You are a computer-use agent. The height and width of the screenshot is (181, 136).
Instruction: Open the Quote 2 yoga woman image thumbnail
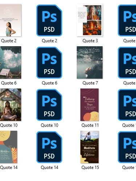(x=11, y=20)
